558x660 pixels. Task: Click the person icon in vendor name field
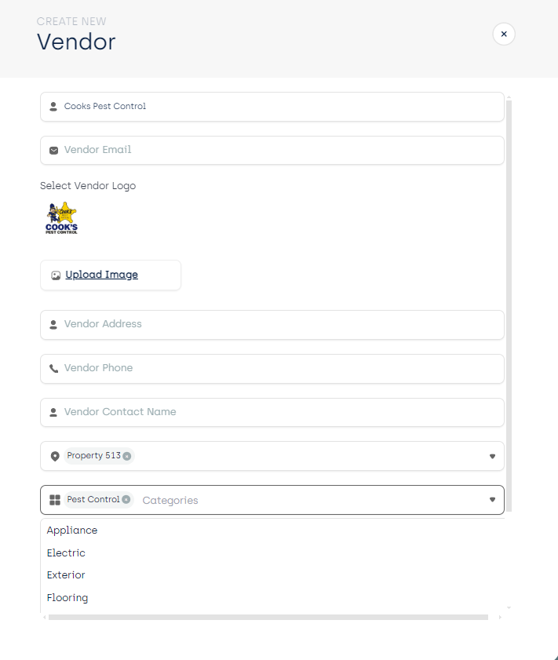tap(53, 107)
